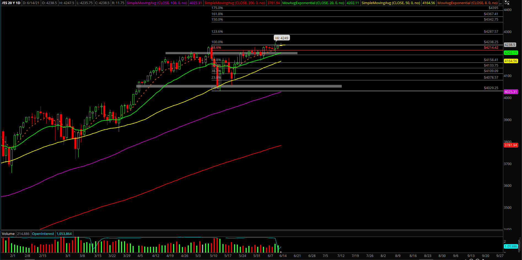This screenshot has height=260, width=522.
Task: Click the cyan 1.05386 volume-axis bubble
Action: [511, 247]
